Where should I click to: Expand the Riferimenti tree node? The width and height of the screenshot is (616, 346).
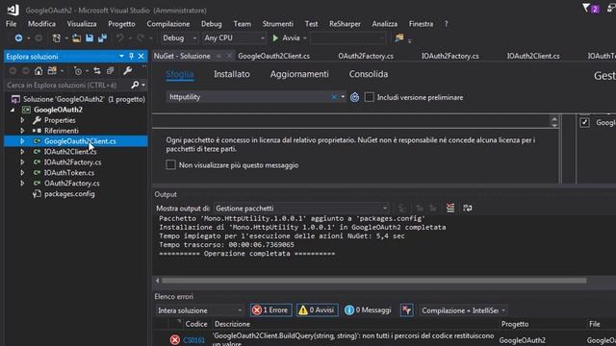point(22,131)
